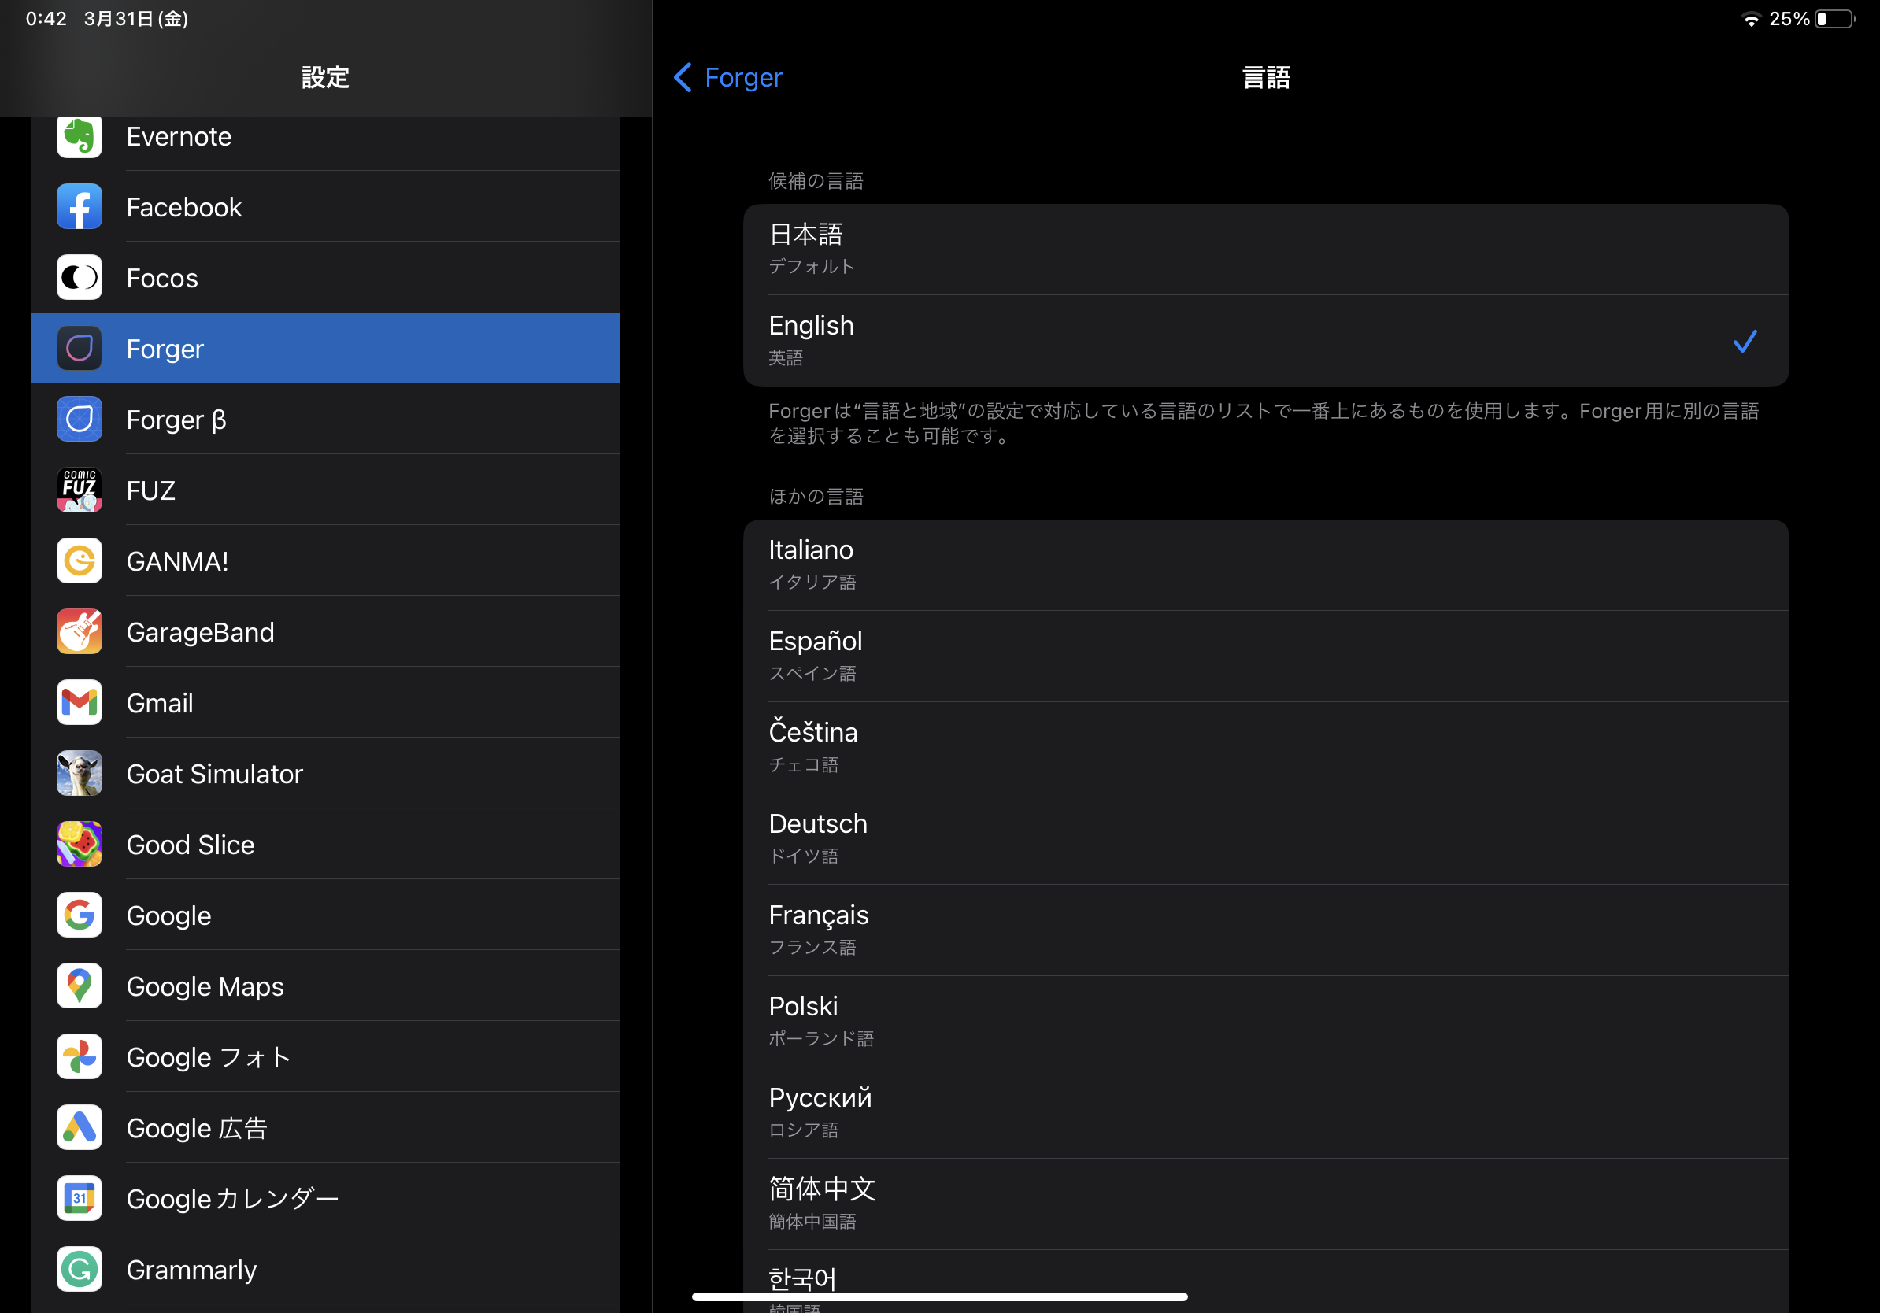Tap the Gmail envelope icon
This screenshot has height=1313, width=1880.
pyautogui.click(x=80, y=702)
